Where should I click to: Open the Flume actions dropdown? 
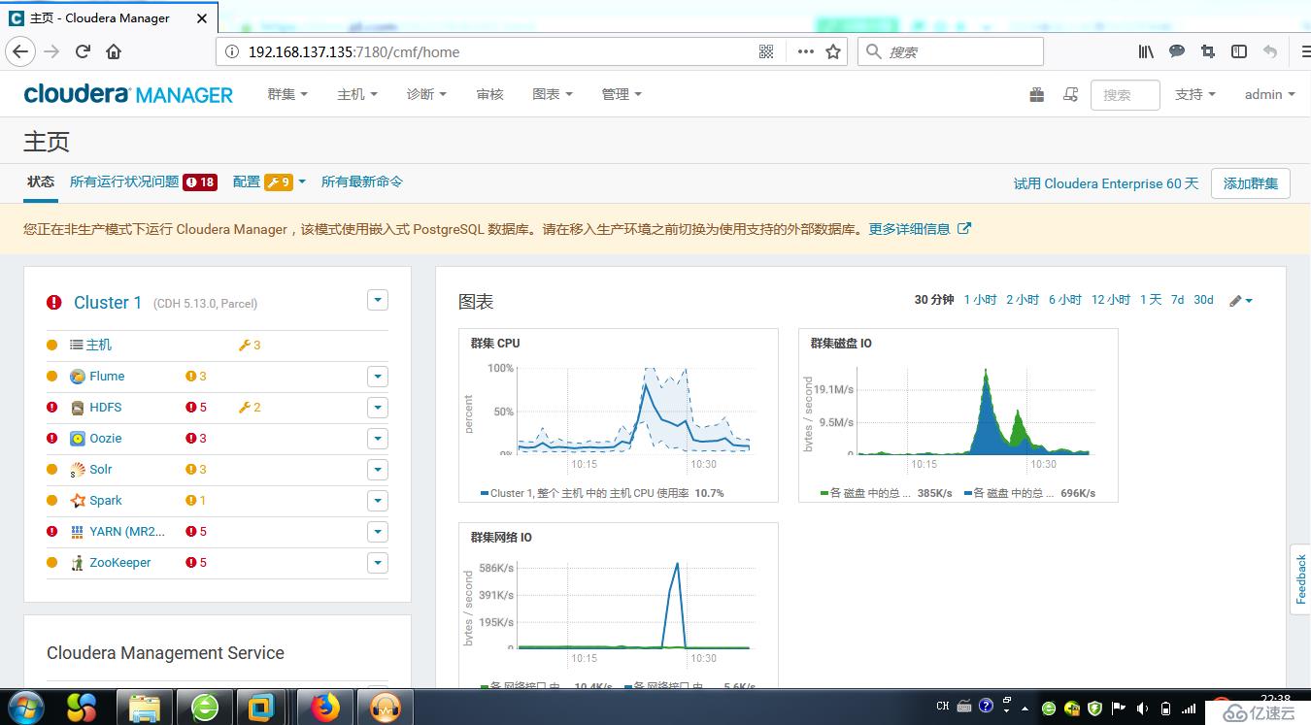point(378,377)
